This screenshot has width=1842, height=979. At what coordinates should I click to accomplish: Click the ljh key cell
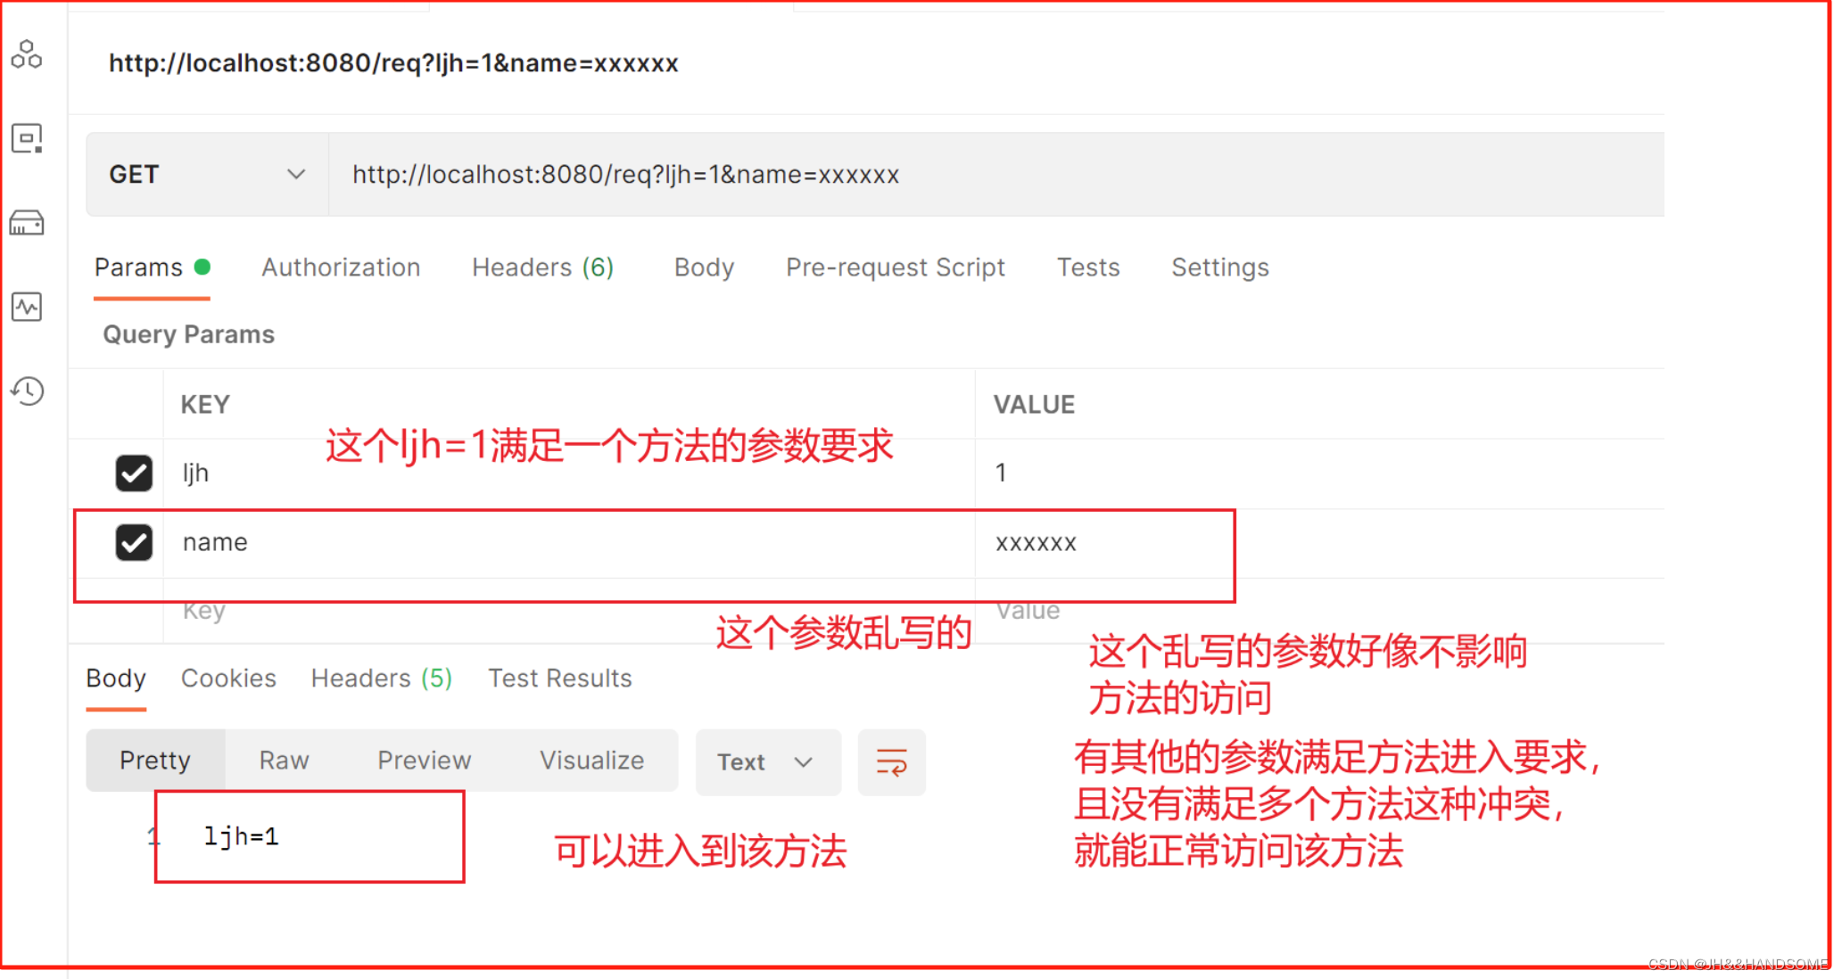(x=569, y=473)
